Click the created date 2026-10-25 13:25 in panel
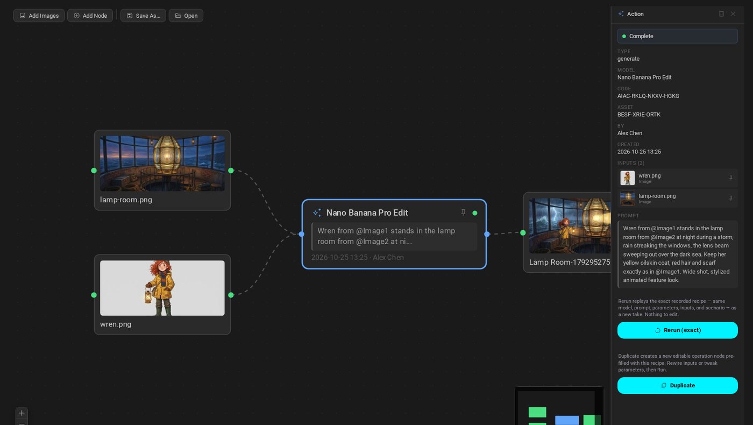 click(639, 152)
